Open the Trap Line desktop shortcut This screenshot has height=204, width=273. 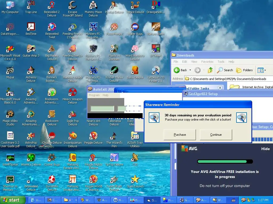(31, 7)
